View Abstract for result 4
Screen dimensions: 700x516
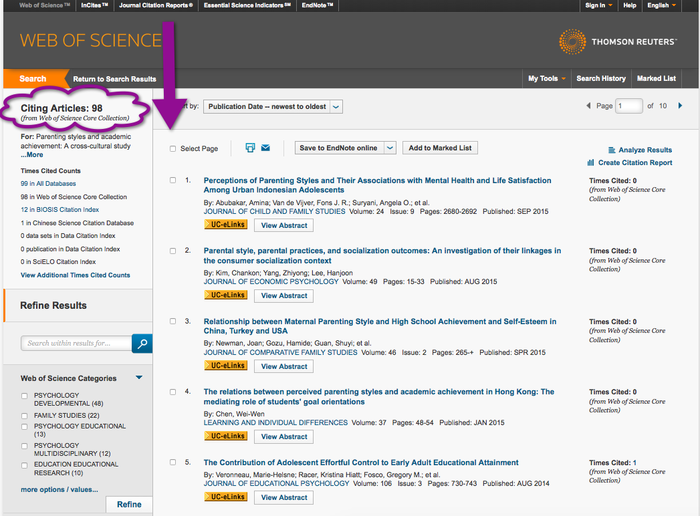(284, 436)
